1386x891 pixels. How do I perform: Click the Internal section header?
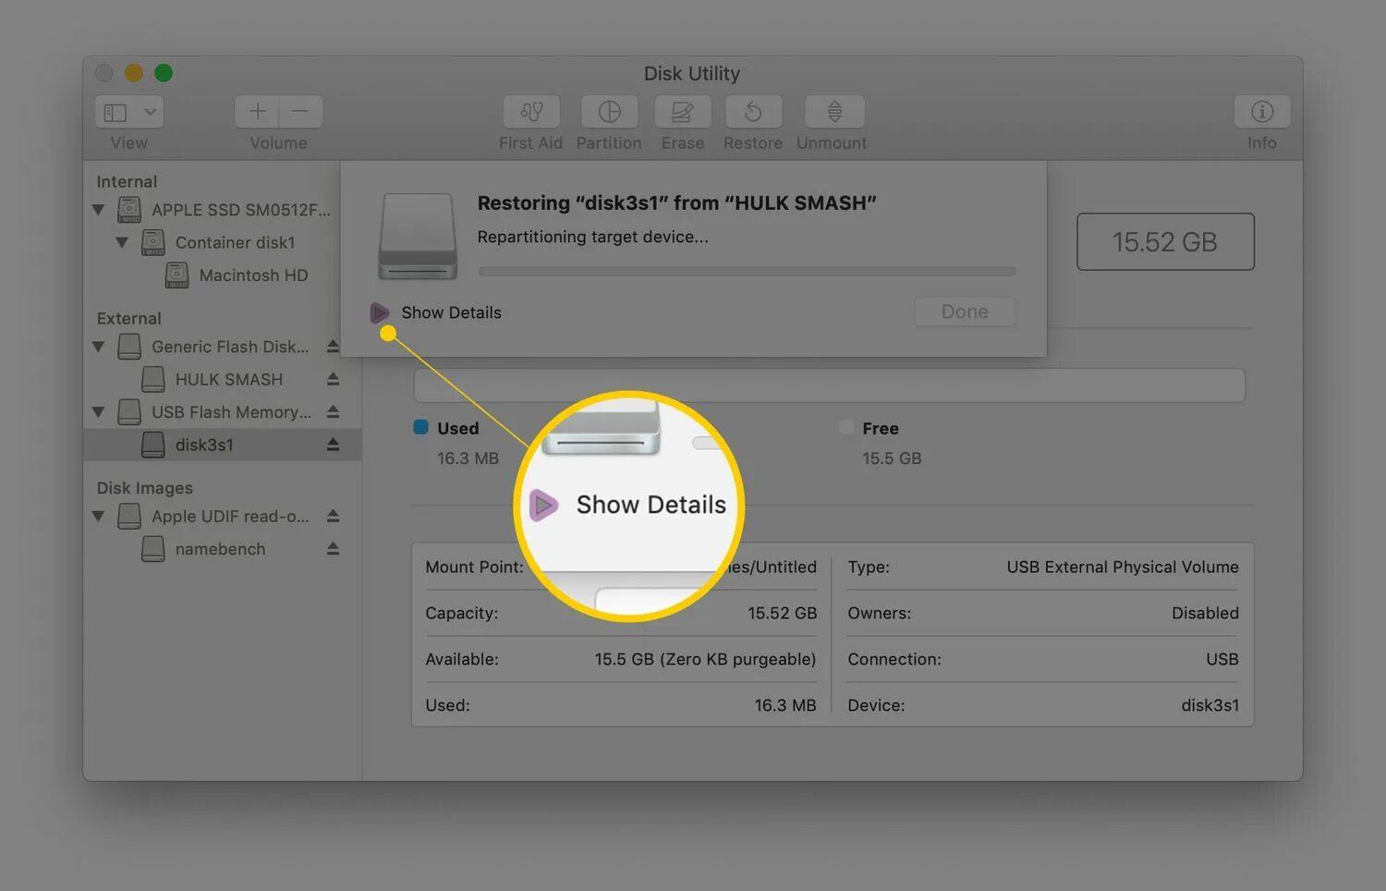tap(127, 182)
